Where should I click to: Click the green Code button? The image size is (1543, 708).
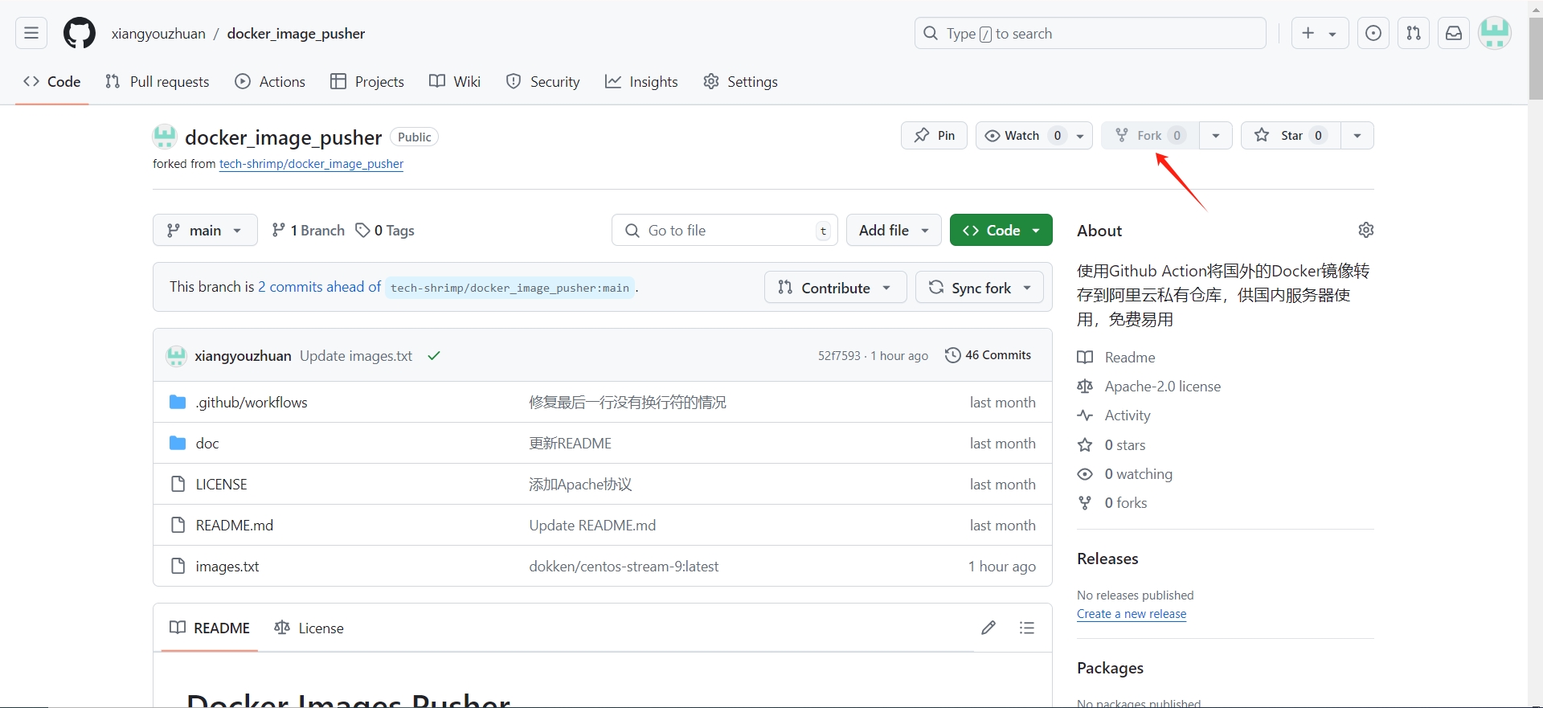tap(1001, 231)
